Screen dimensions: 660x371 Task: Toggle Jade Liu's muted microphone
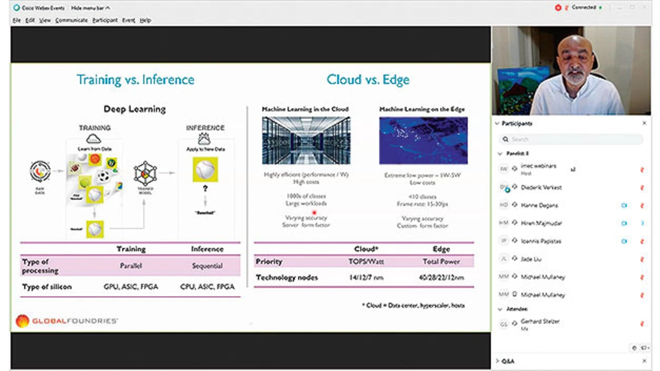pos(642,259)
